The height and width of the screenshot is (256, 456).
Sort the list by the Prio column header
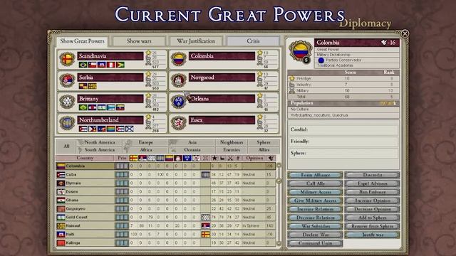[122, 158]
